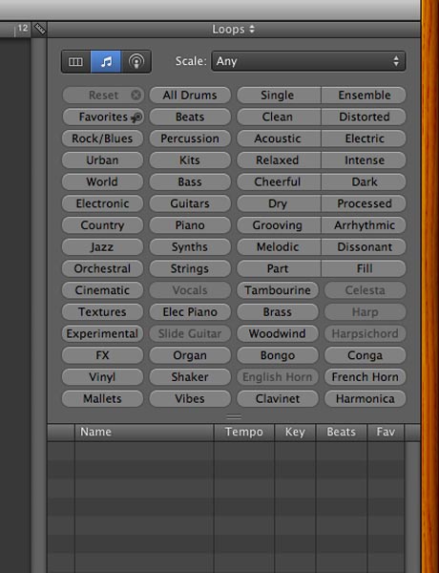Click the Favorites star icon button
Image resolution: width=439 pixels, height=573 pixels.
(136, 117)
